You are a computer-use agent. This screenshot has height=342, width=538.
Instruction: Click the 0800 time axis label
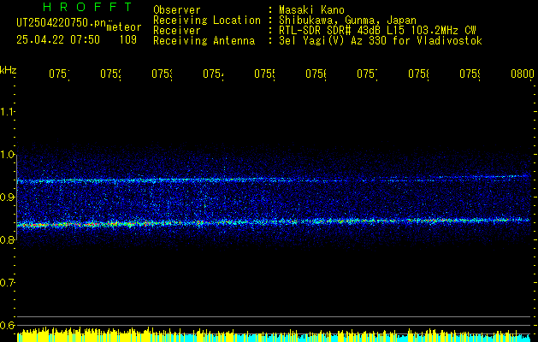click(523, 74)
